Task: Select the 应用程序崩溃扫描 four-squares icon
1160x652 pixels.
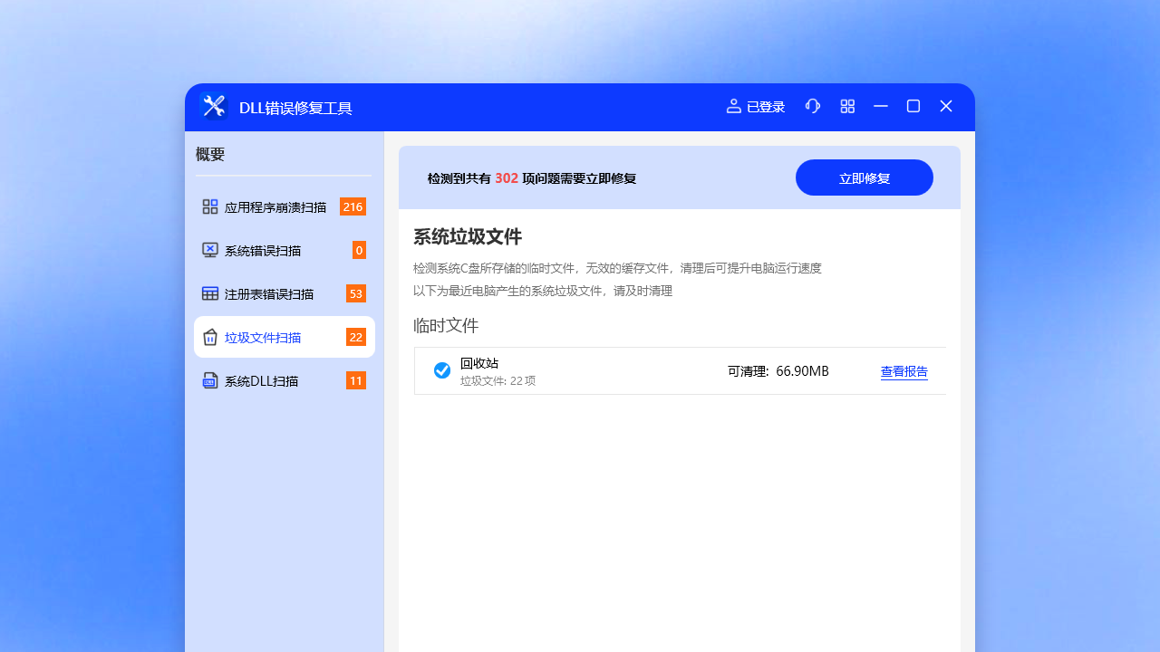Action: [209, 206]
